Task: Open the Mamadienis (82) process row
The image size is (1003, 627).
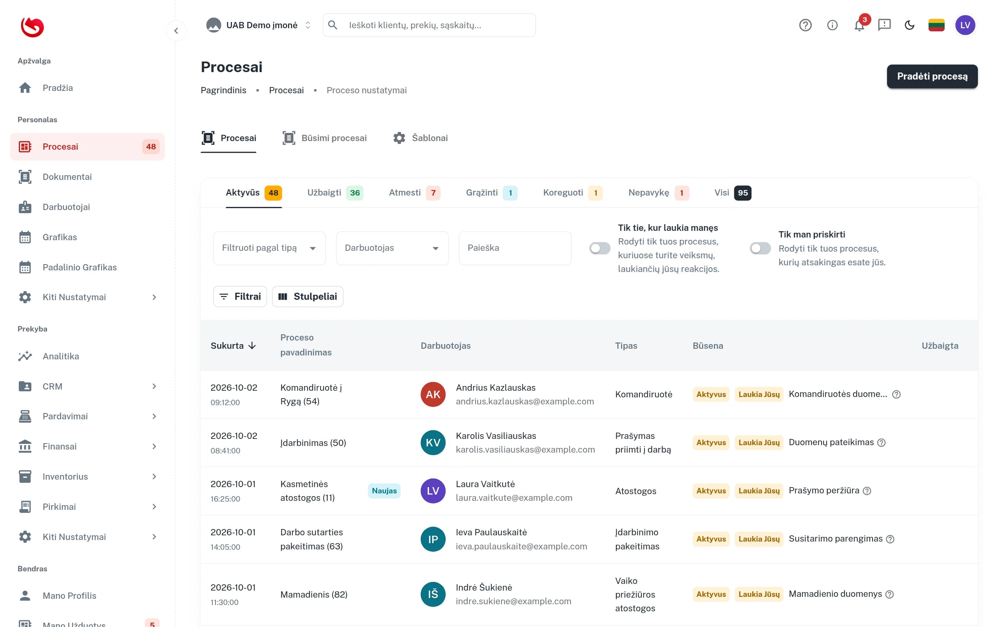Action: click(x=589, y=594)
